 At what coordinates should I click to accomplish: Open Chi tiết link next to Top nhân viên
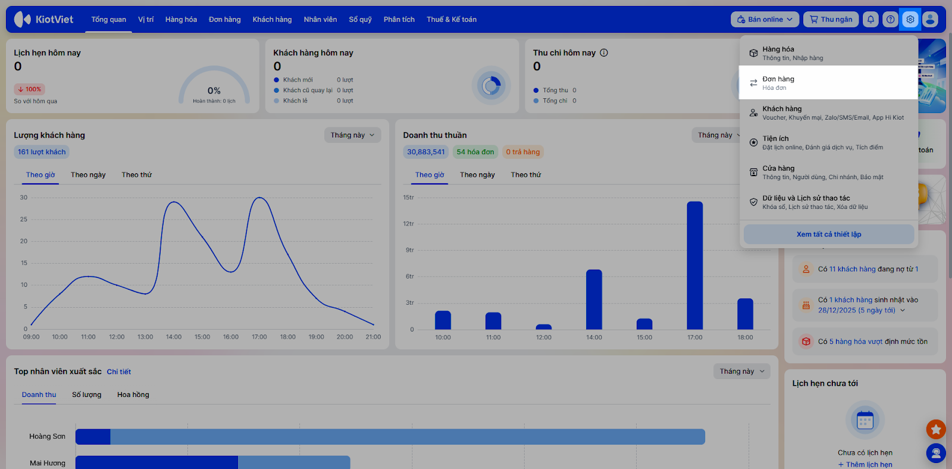[119, 372]
